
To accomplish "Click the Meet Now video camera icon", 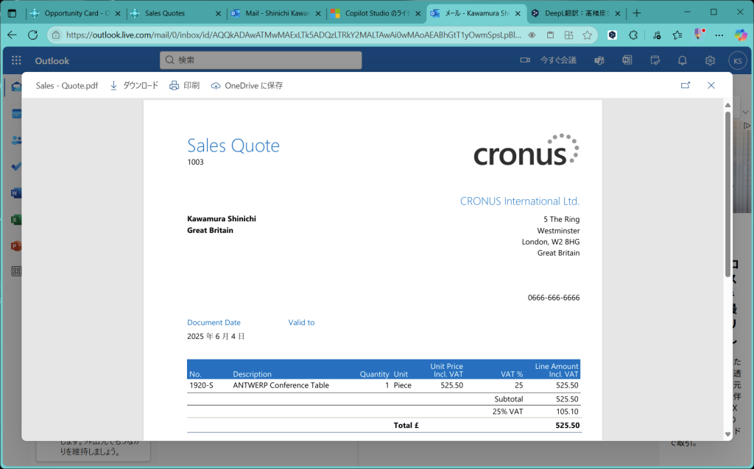I will 524,60.
